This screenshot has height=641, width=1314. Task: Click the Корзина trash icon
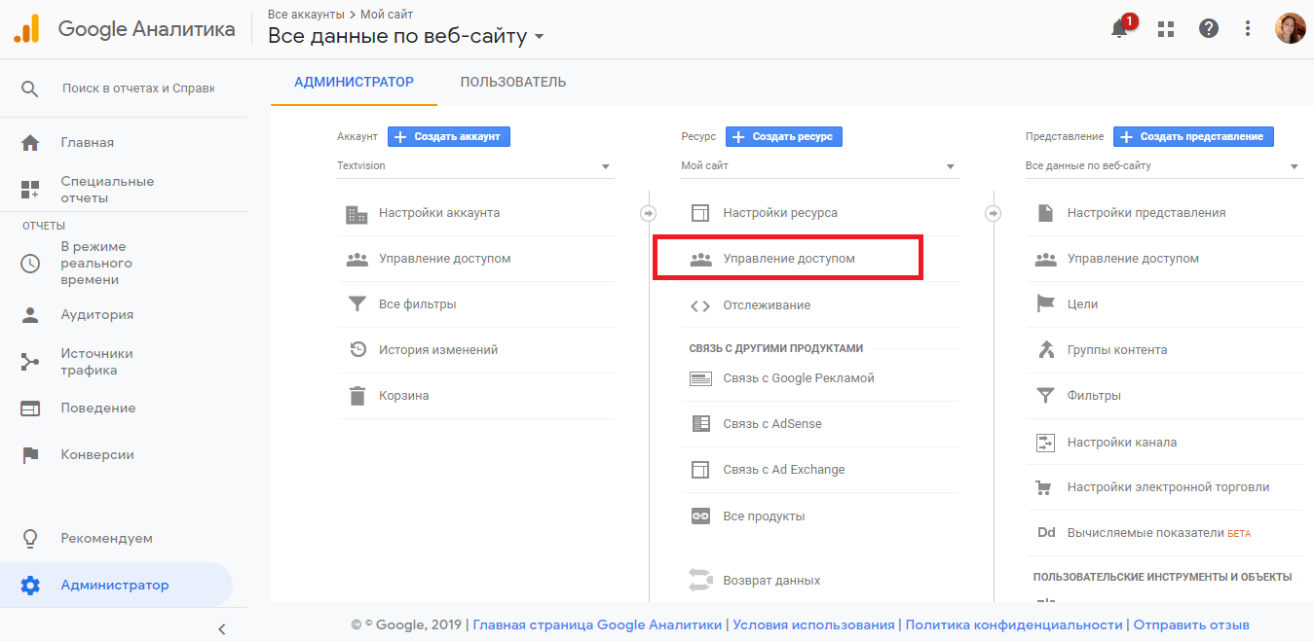pos(357,396)
